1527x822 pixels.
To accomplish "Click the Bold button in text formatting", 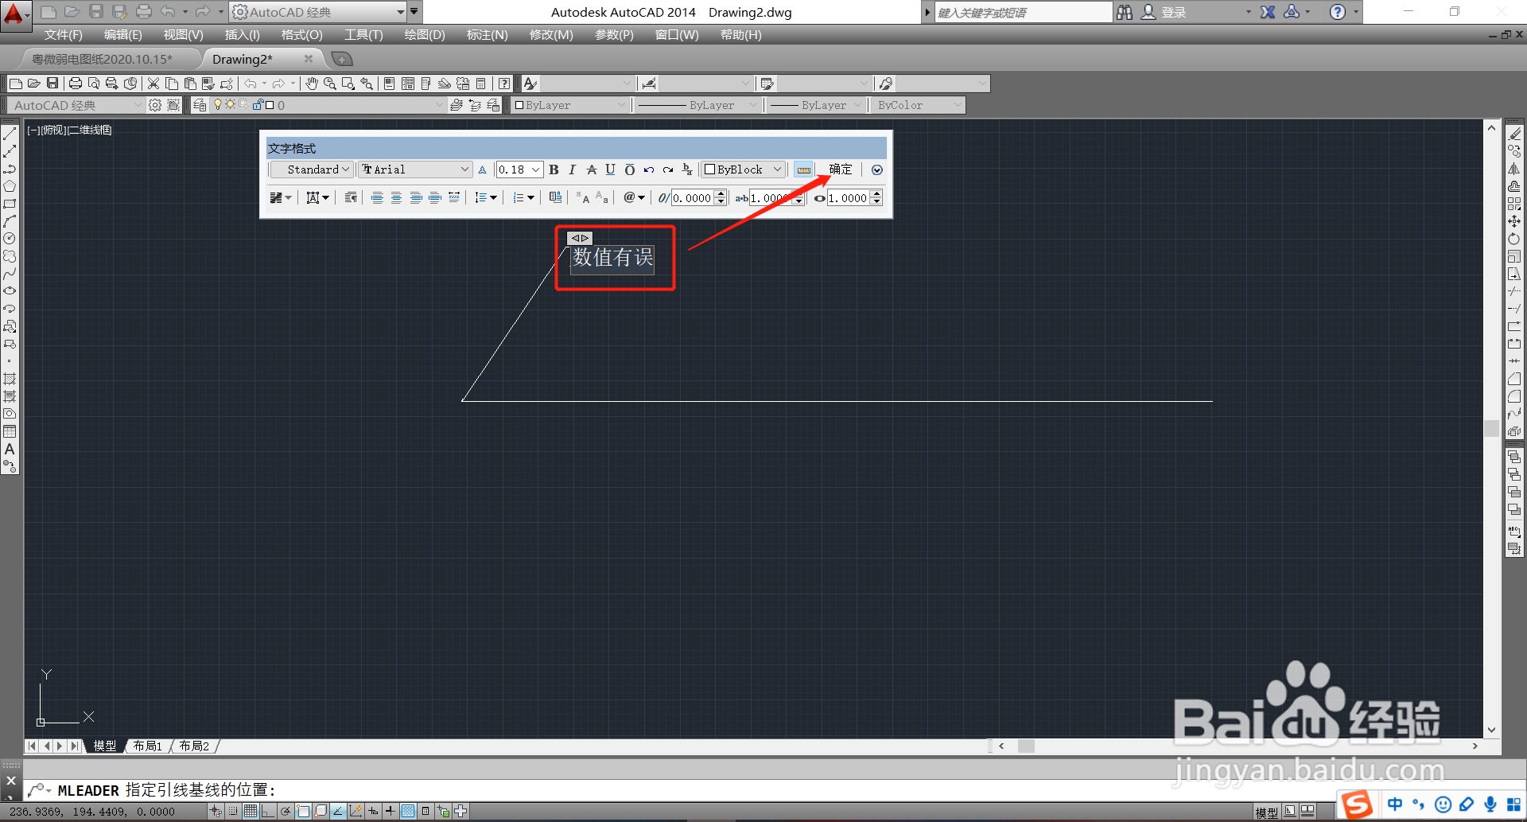I will pos(554,169).
